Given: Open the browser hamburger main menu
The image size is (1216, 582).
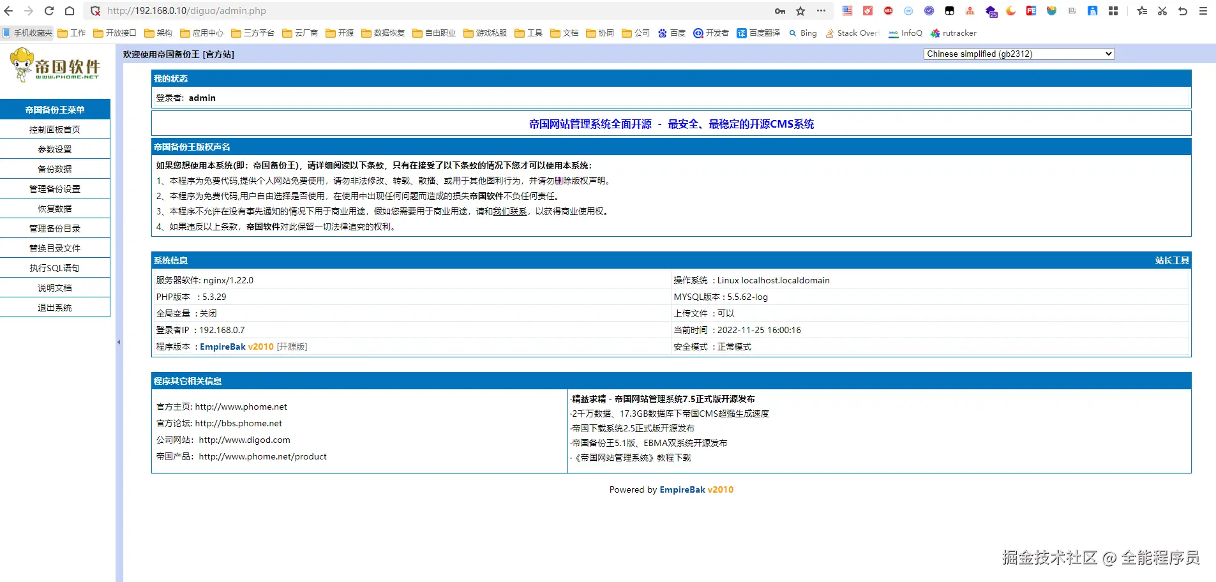Looking at the screenshot, I should coord(1203,11).
